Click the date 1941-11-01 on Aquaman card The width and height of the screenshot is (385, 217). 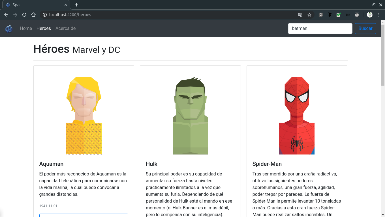click(48, 206)
